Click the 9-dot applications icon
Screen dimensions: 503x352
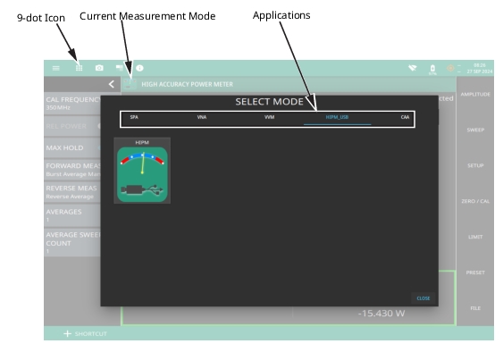coord(79,68)
